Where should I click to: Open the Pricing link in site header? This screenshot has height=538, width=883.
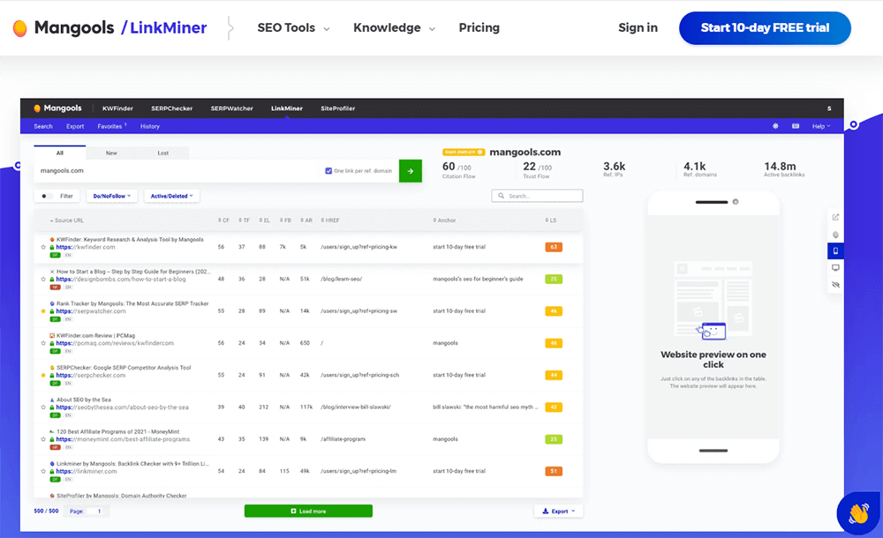tap(479, 27)
